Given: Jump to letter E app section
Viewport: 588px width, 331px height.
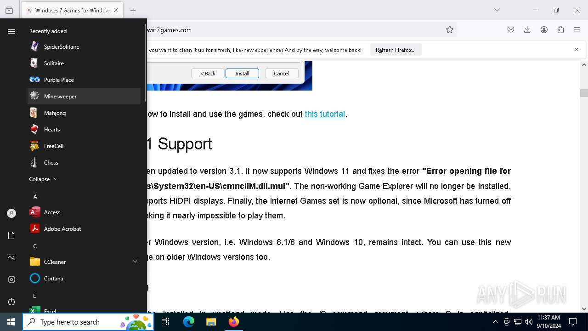Looking at the screenshot, I should point(35,296).
